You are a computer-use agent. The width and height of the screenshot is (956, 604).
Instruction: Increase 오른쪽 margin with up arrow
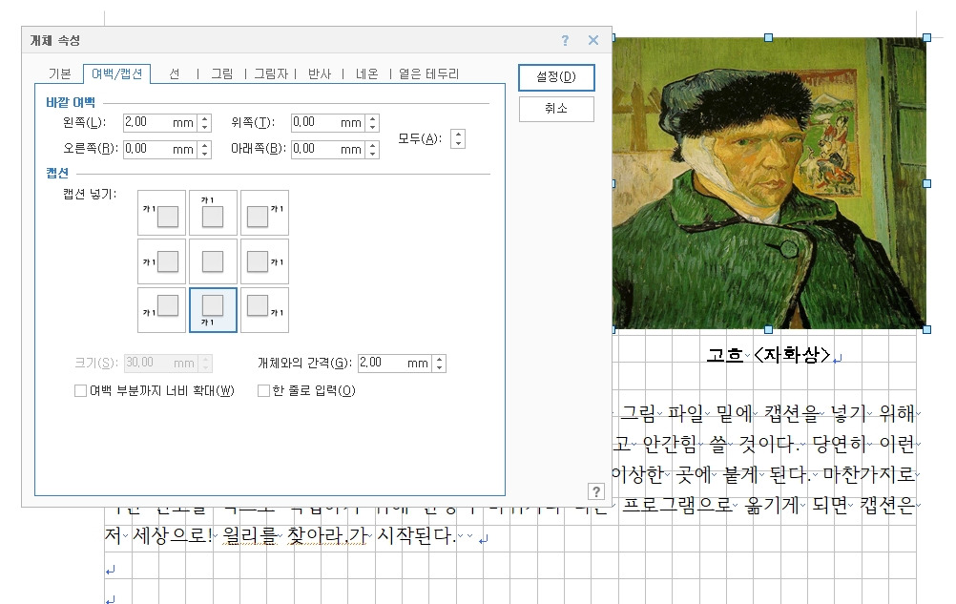205,146
